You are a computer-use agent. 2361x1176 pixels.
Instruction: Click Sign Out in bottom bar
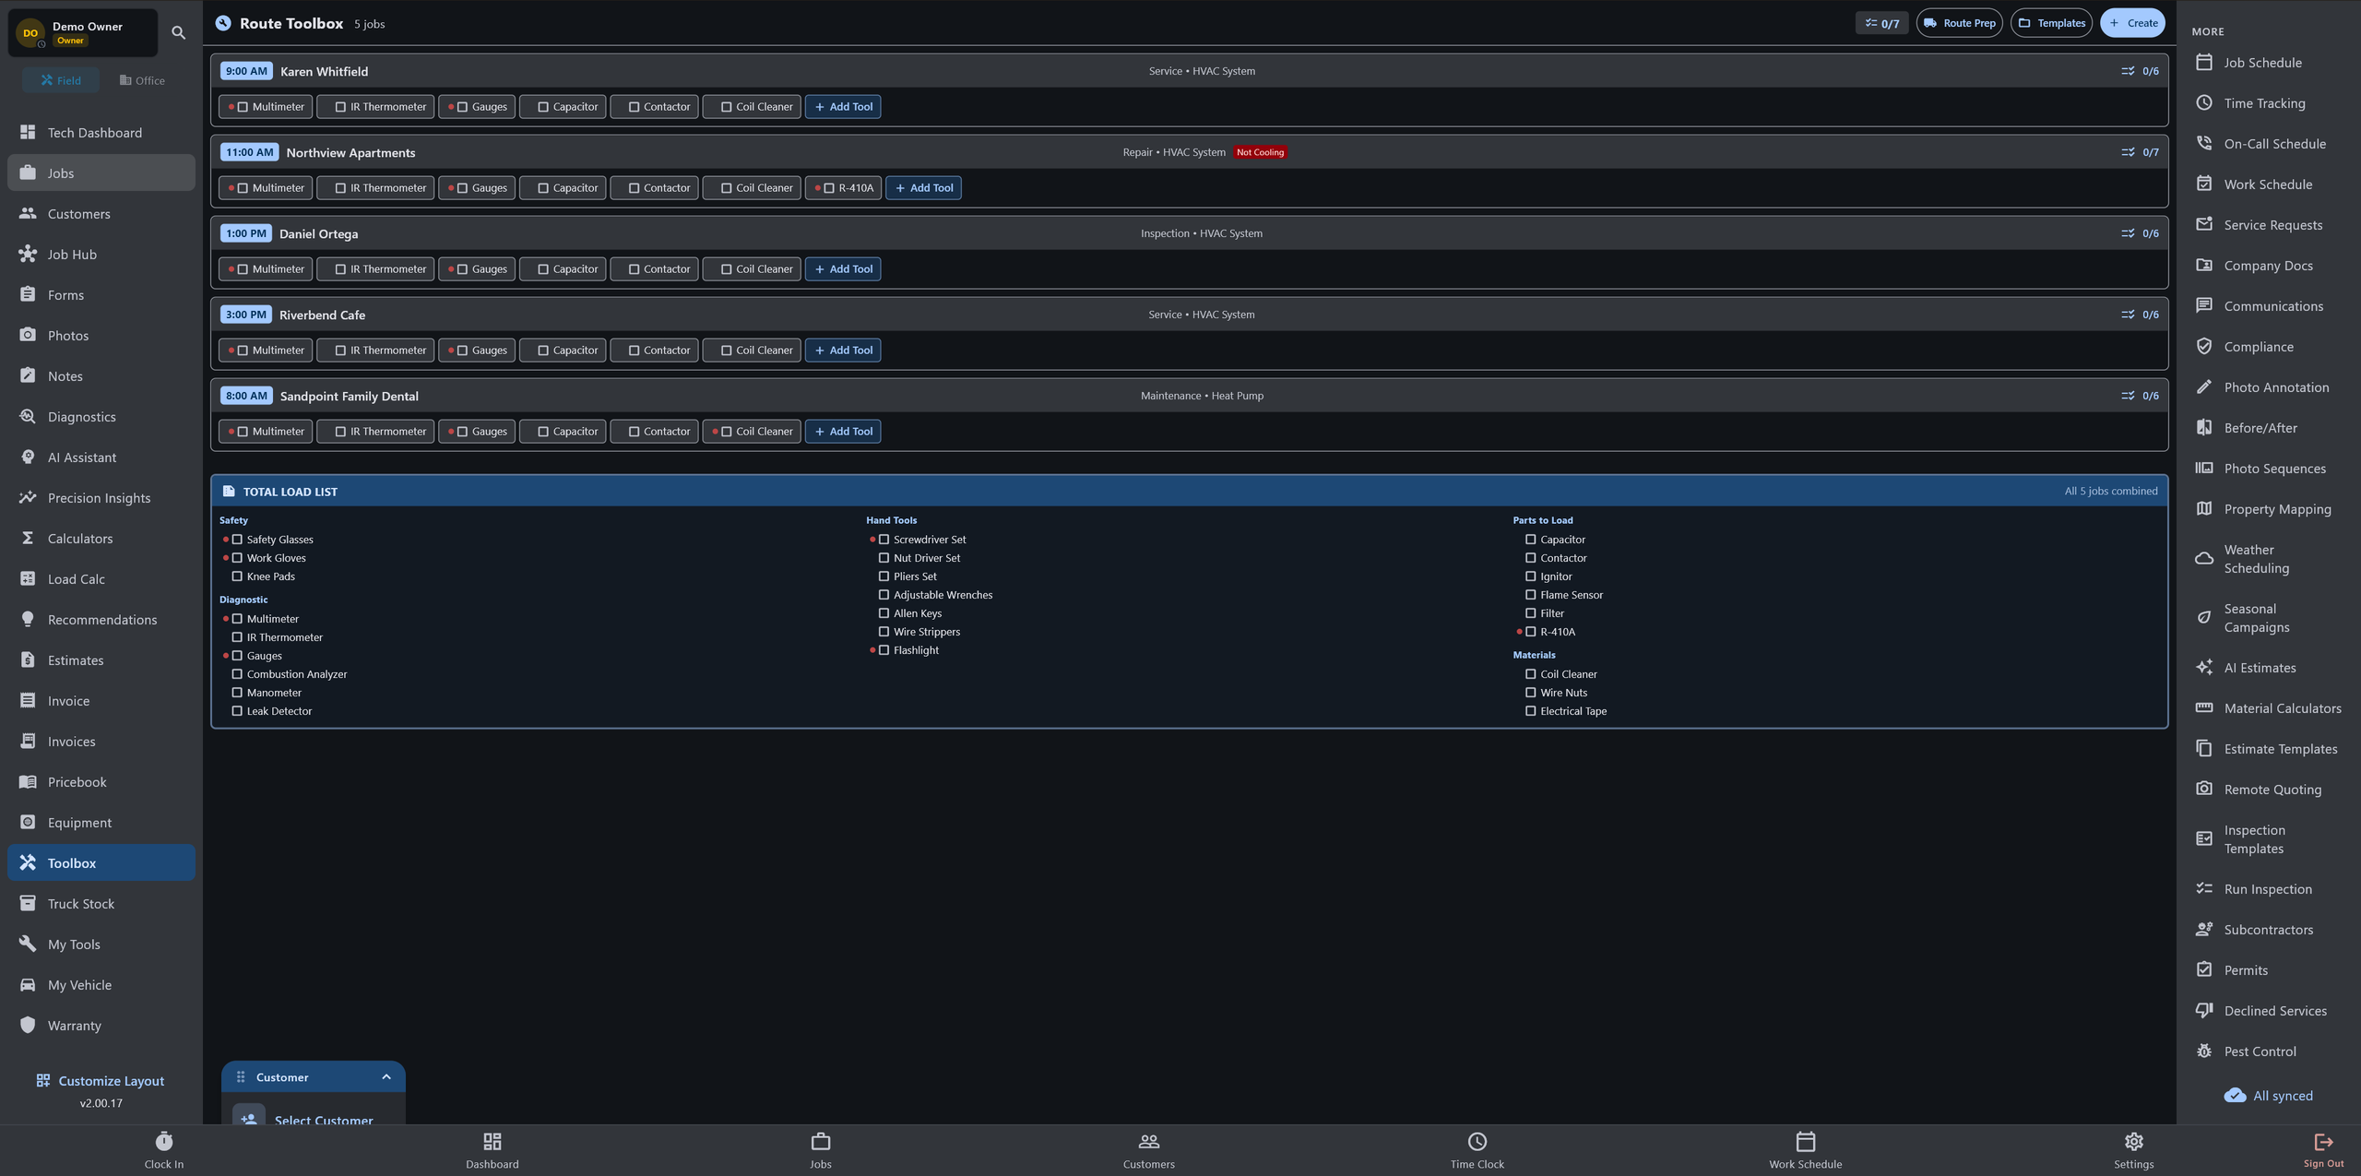coord(2323,1150)
